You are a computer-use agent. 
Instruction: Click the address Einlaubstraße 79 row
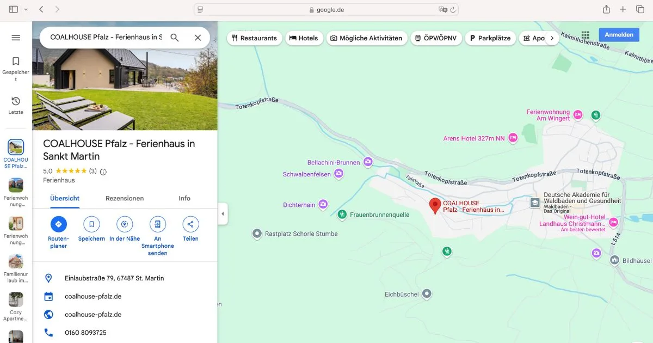125,278
